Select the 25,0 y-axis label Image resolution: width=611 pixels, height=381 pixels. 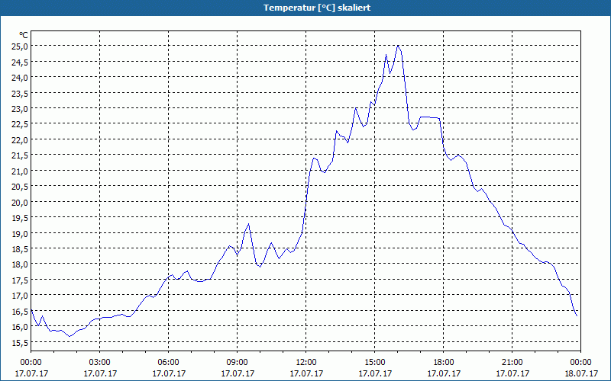pyautogui.click(x=21, y=46)
